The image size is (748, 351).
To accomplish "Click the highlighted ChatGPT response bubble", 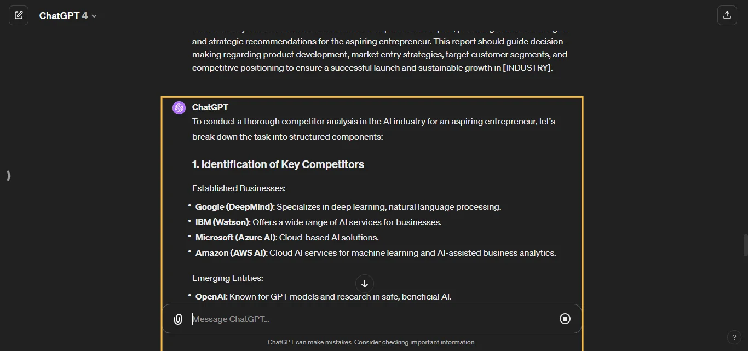I will pyautogui.click(x=372, y=197).
